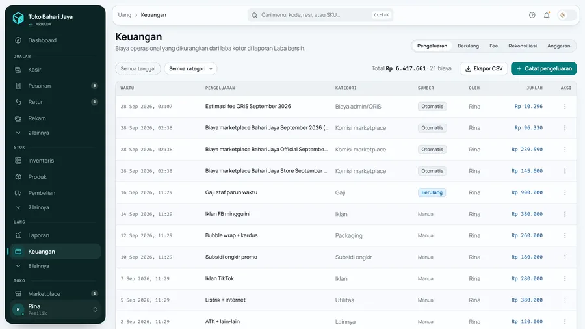
Task: Toggle the light/dark theme switch
Action: coord(567,15)
